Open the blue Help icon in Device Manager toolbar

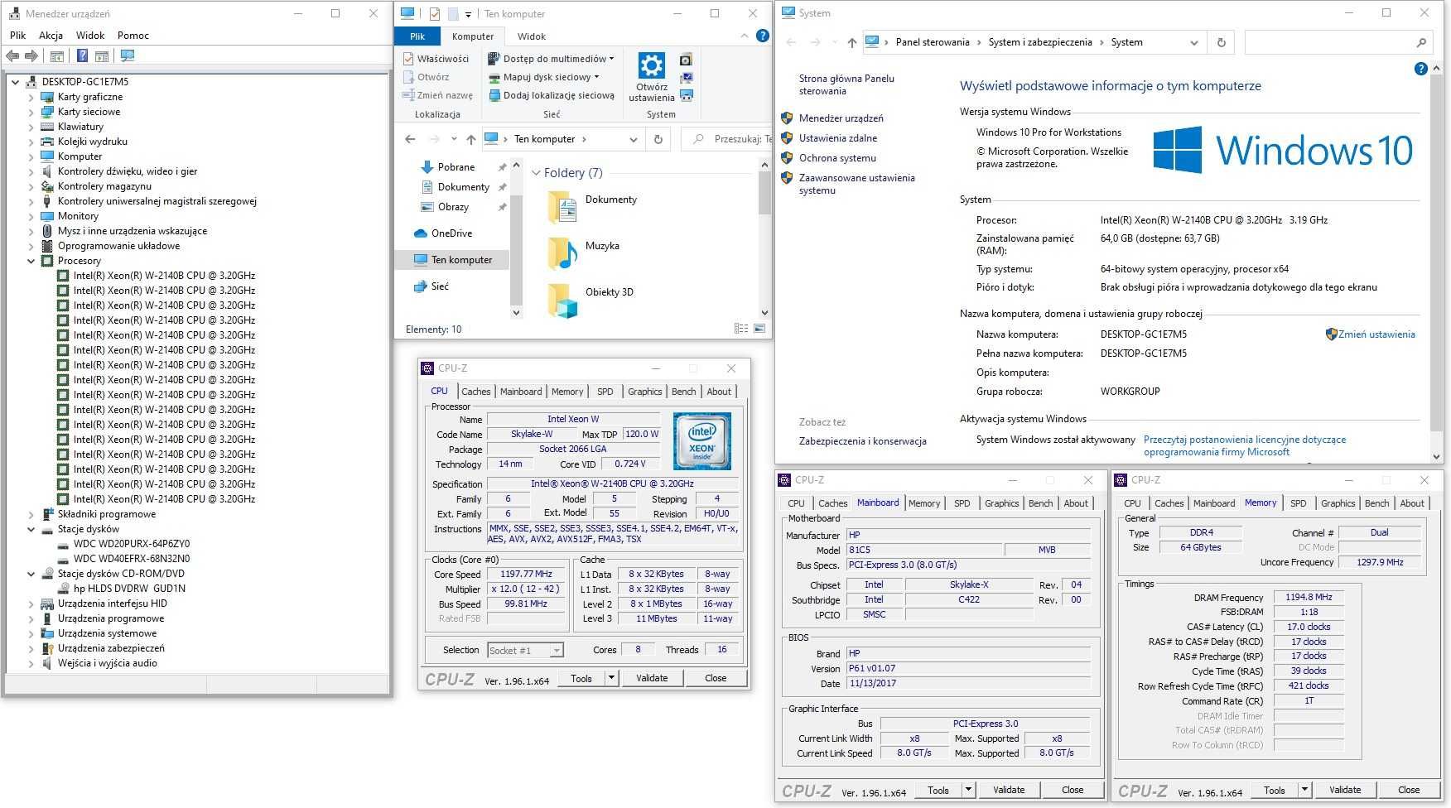pos(82,55)
